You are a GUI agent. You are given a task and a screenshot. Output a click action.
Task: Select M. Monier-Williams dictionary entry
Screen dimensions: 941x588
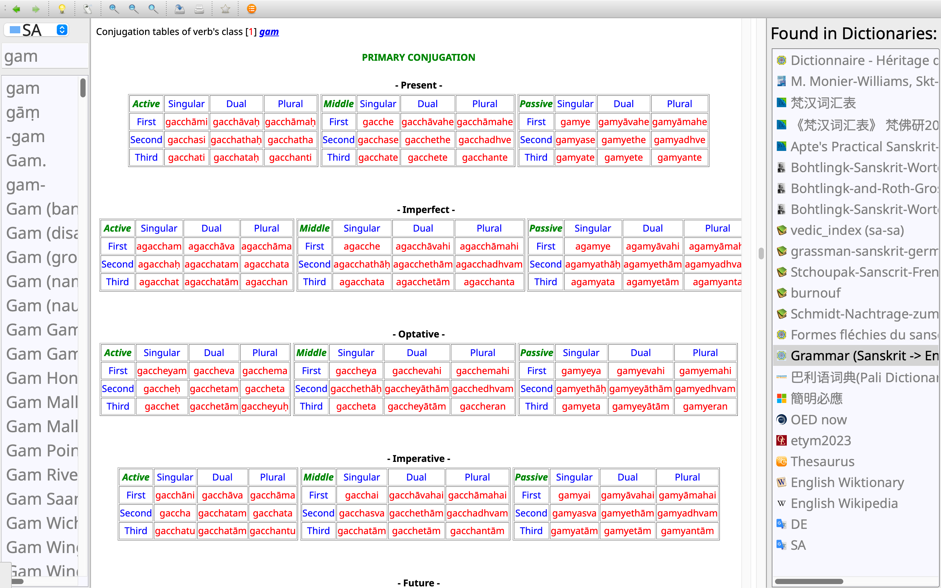(x=855, y=81)
